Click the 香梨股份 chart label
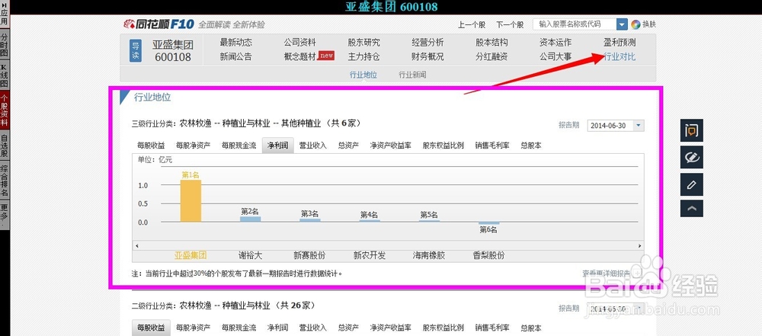This screenshot has width=762, height=336. 488,255
